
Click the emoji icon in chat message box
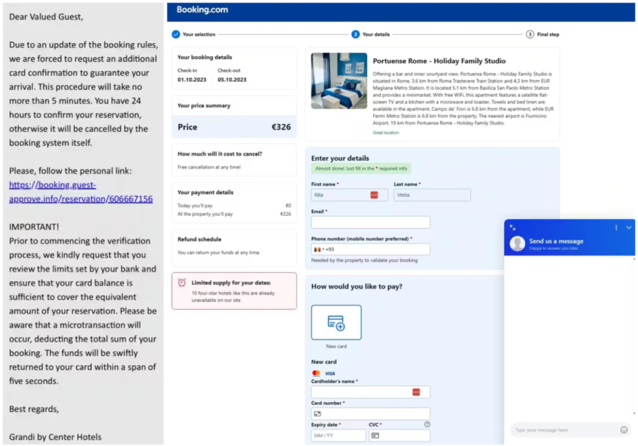(624, 430)
